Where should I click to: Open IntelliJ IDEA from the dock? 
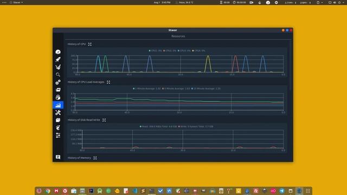pos(91,191)
